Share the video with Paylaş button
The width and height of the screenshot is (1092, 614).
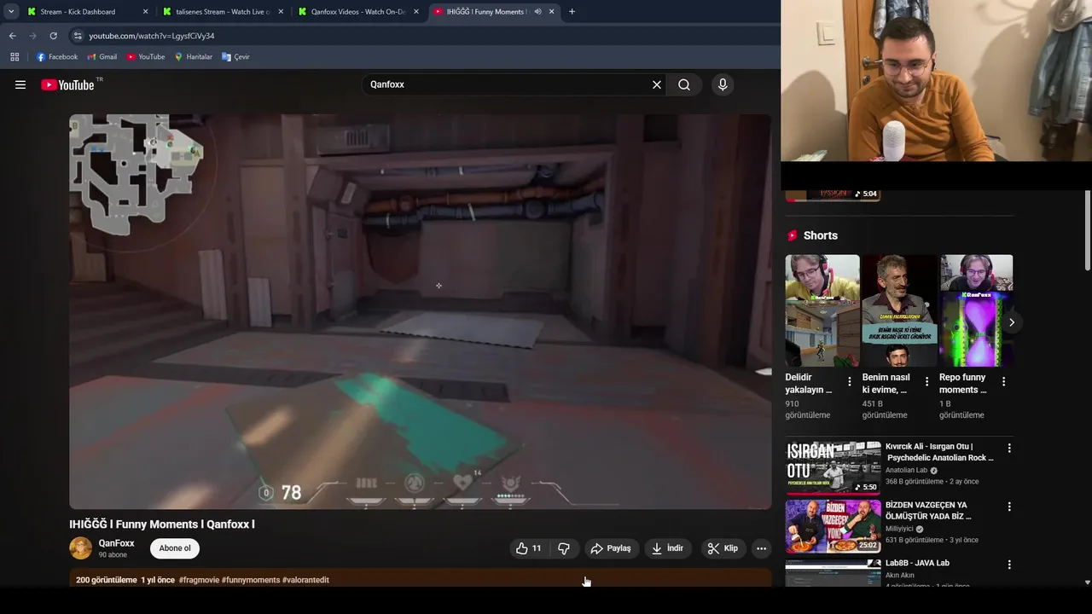[x=611, y=548]
